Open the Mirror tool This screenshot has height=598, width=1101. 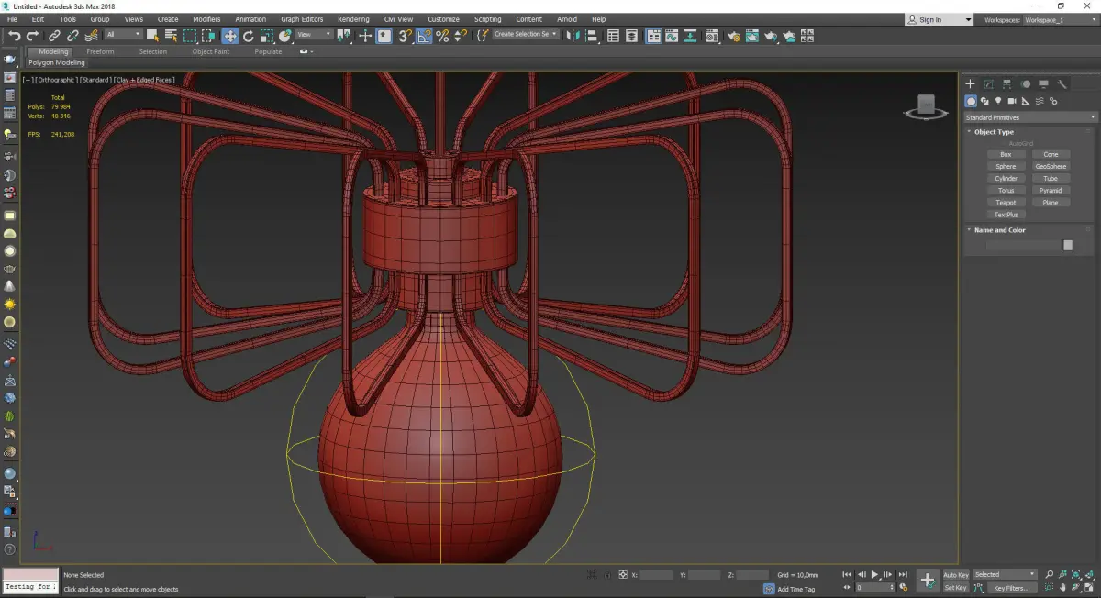(x=573, y=36)
